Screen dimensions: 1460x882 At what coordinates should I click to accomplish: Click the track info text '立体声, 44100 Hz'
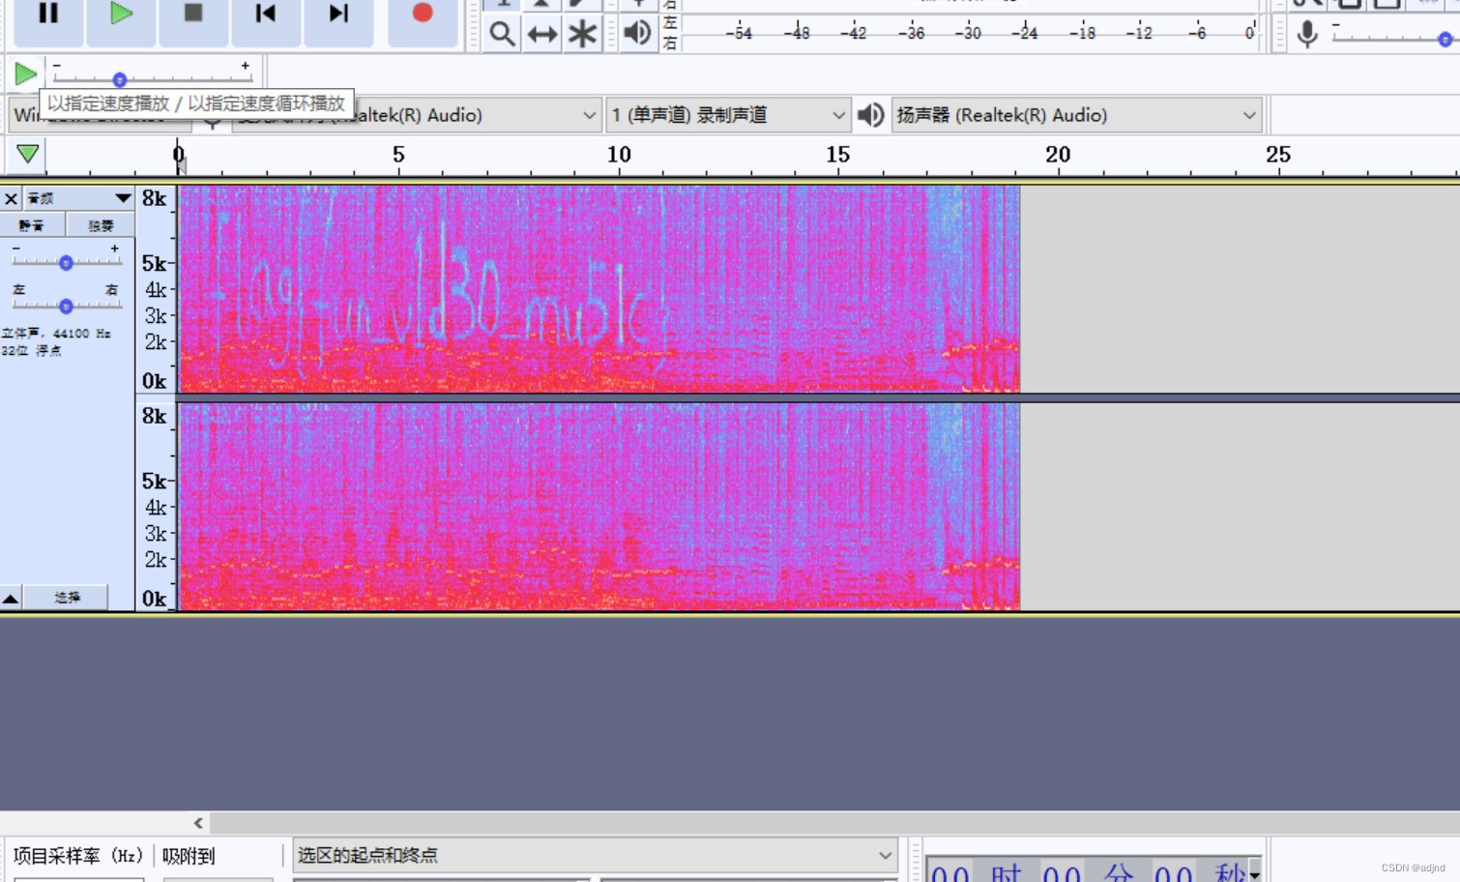(x=56, y=333)
